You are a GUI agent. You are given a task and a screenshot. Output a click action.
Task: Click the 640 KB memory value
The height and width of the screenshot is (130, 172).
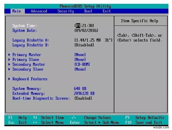pyautogui.click(x=80, y=88)
